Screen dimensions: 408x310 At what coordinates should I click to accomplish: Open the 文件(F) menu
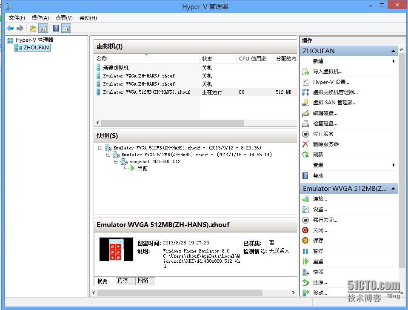(x=17, y=18)
